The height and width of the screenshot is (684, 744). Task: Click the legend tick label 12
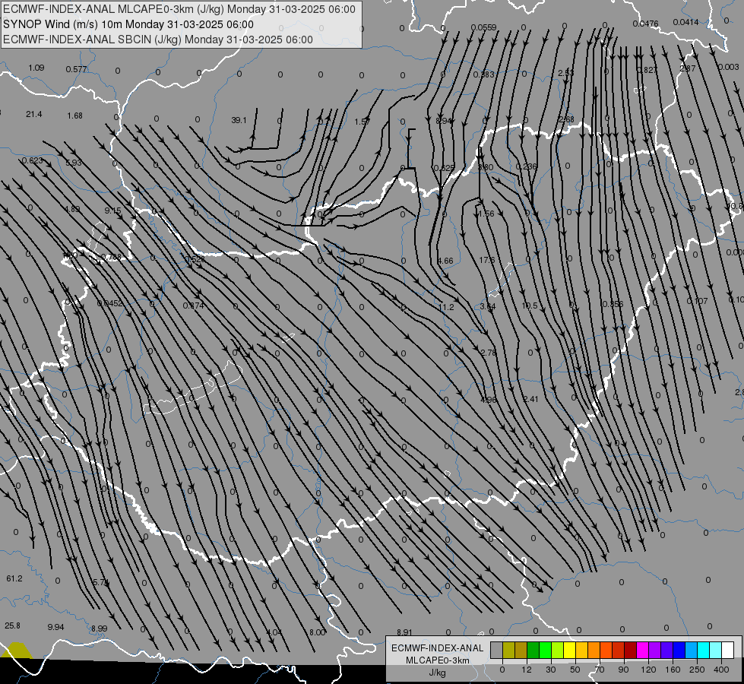click(x=526, y=670)
